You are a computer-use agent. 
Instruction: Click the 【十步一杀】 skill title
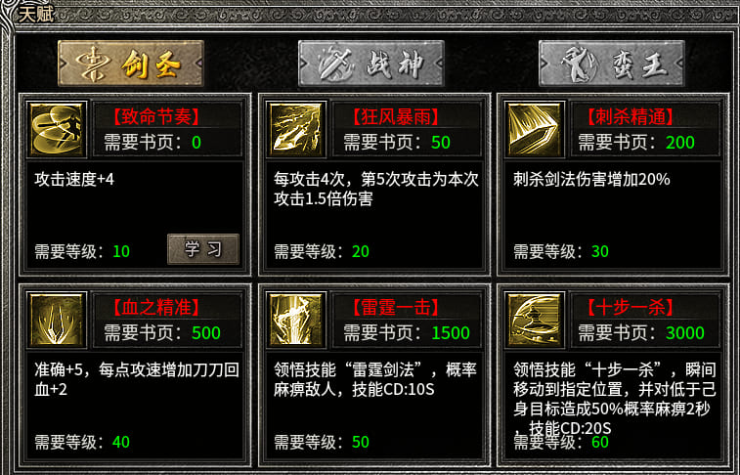(x=631, y=308)
